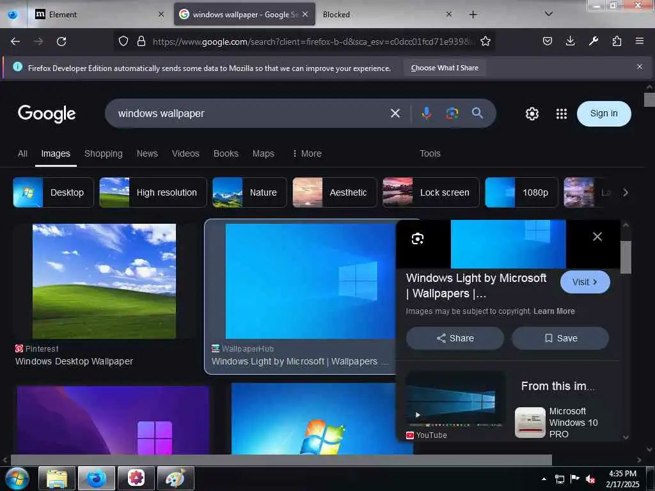Save the image with Save button
The image size is (655, 491).
560,338
